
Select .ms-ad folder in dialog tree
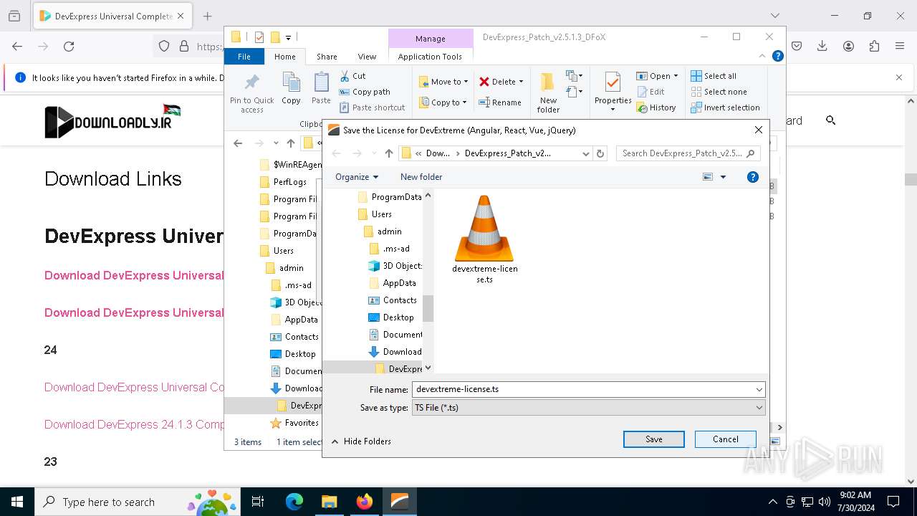coord(395,249)
